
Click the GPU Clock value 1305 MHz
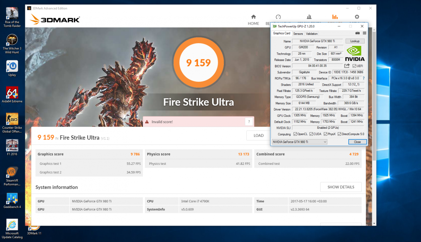click(x=301, y=115)
